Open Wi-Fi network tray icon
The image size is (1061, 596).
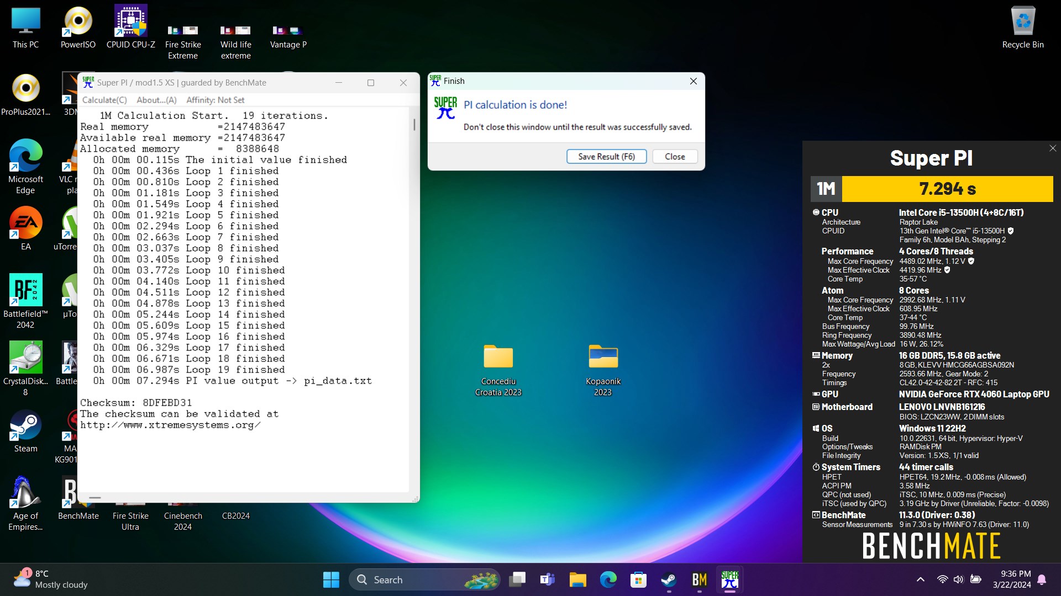coord(942,579)
